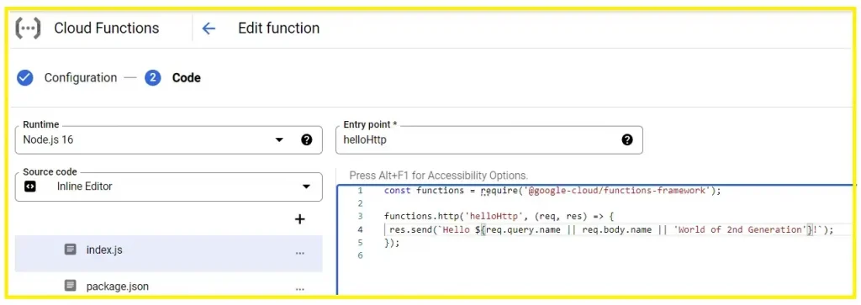Add a new file with plus icon
The image size is (861, 305).
300,220
